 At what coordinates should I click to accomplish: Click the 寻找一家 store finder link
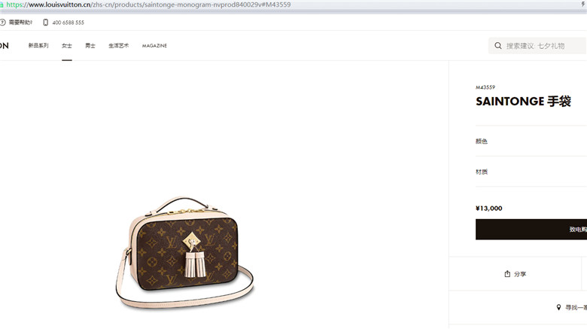[x=576, y=308]
